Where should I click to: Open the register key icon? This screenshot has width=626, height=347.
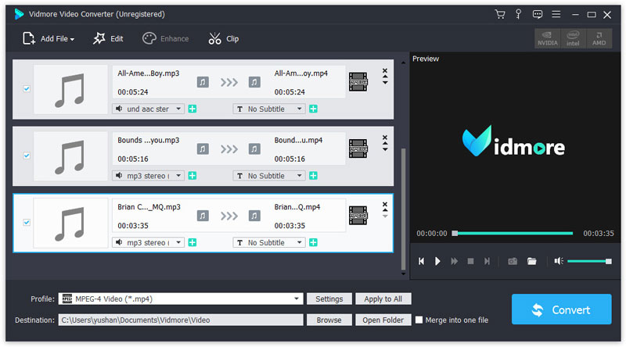pyautogui.click(x=518, y=14)
